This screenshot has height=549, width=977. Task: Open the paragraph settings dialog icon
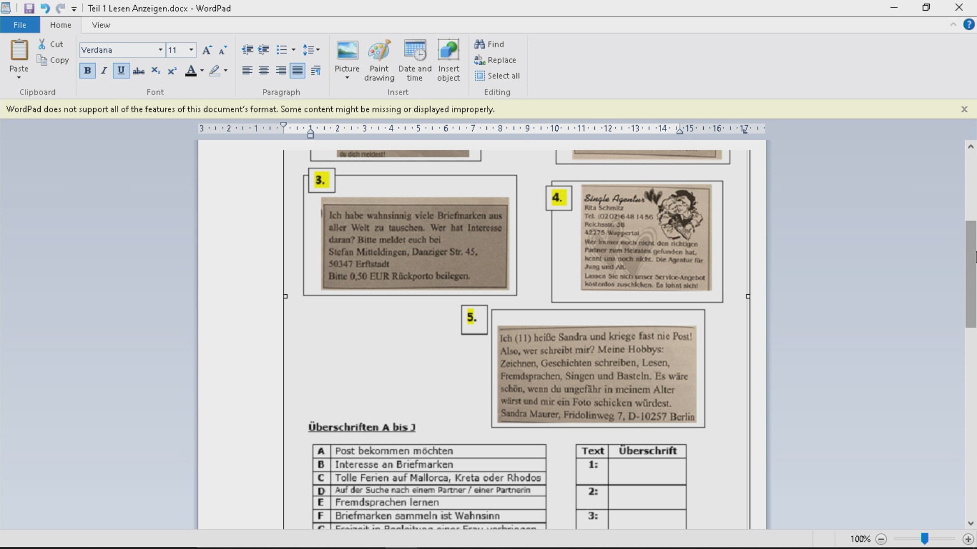315,71
